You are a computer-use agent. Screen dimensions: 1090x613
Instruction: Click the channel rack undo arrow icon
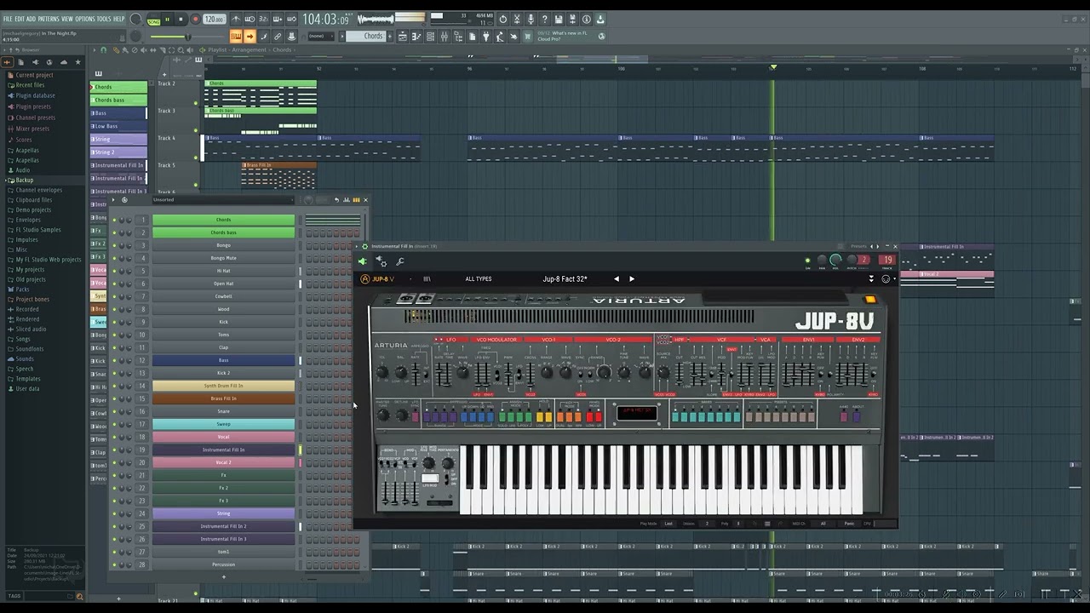tap(337, 200)
